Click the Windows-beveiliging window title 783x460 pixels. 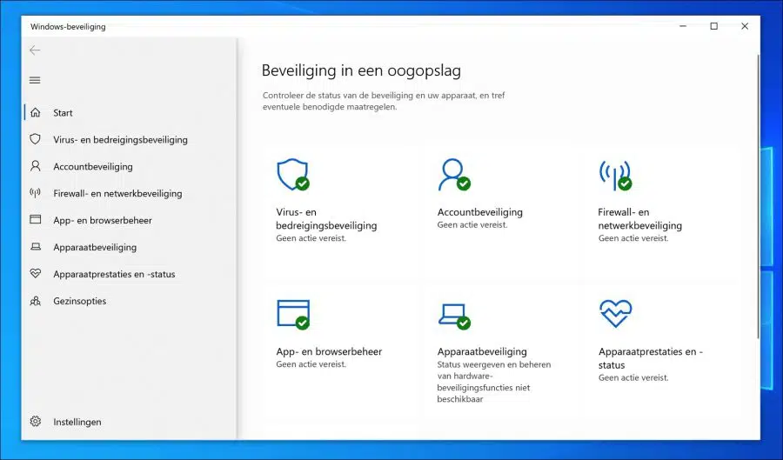68,26
